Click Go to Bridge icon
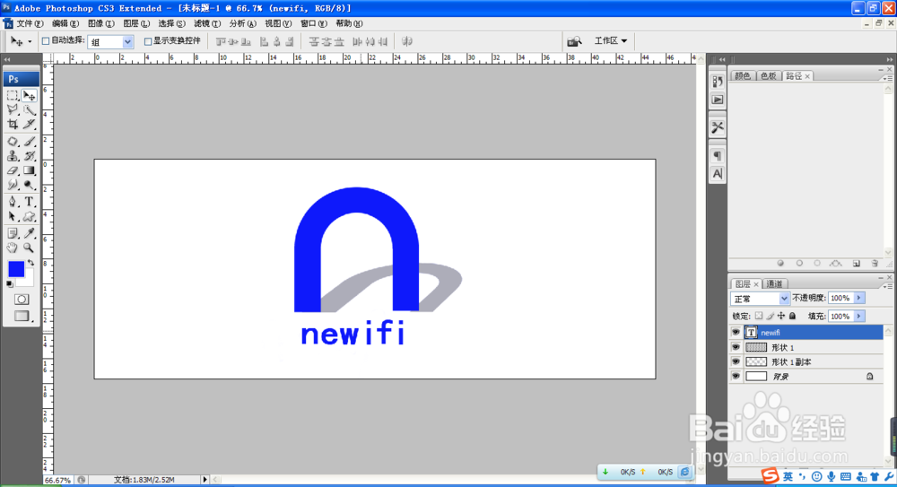 point(574,41)
